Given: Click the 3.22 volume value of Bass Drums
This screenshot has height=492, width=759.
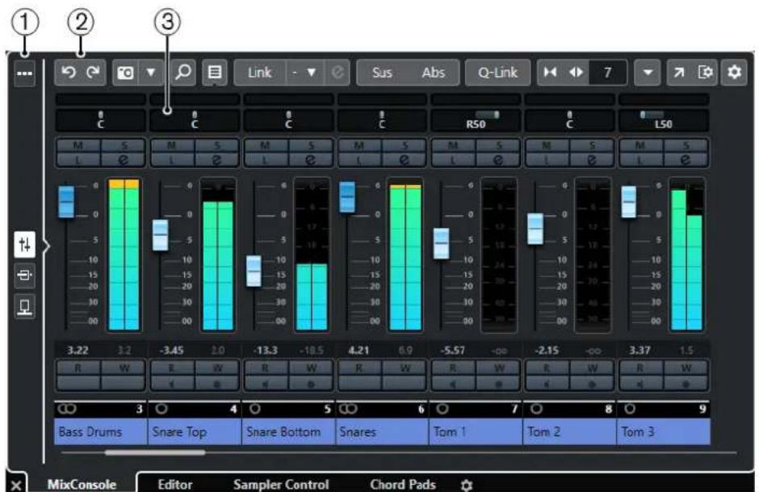Looking at the screenshot, I should 78,350.
